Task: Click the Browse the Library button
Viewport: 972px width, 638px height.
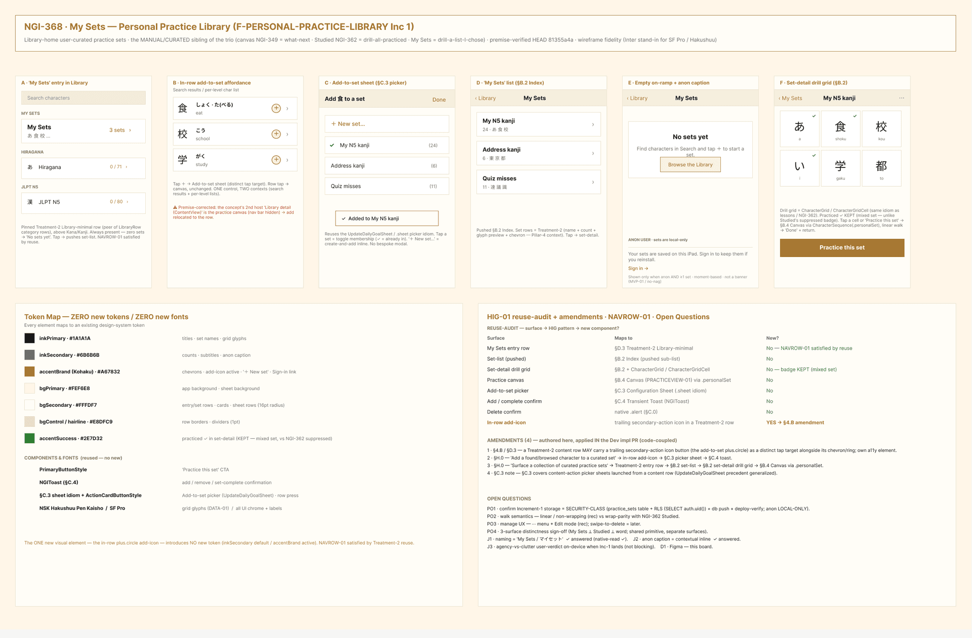Action: 690,165
